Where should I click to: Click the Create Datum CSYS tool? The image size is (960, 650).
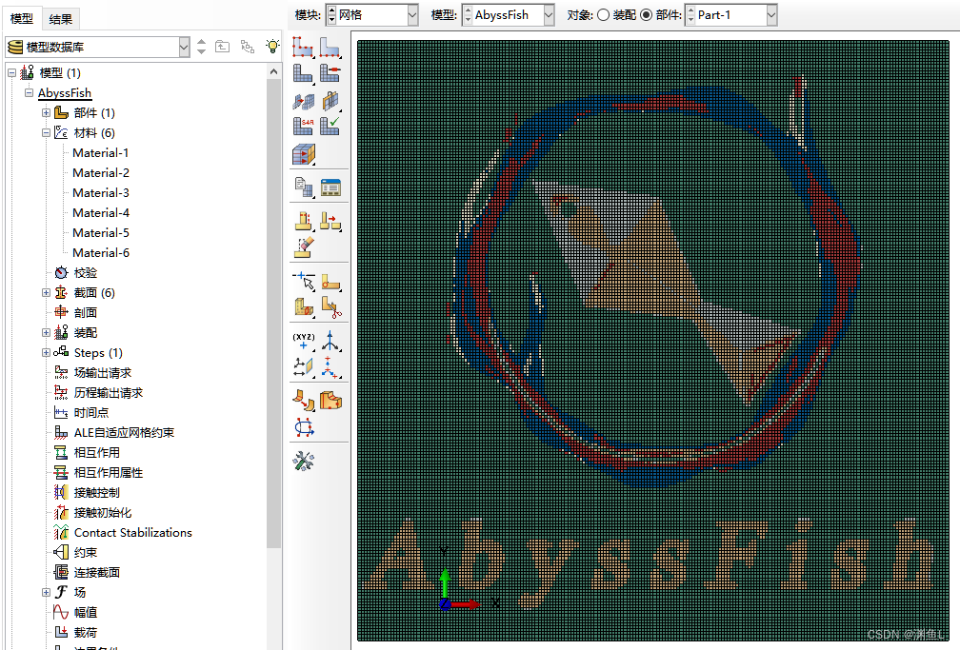330,366
